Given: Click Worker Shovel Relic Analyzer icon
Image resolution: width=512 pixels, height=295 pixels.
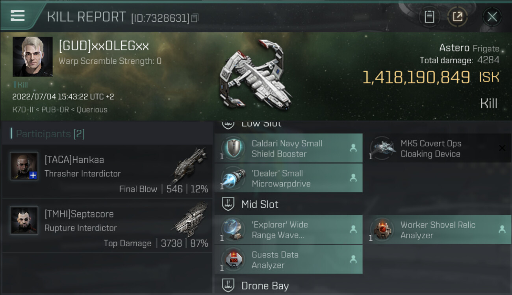Looking at the screenshot, I should coord(382,229).
